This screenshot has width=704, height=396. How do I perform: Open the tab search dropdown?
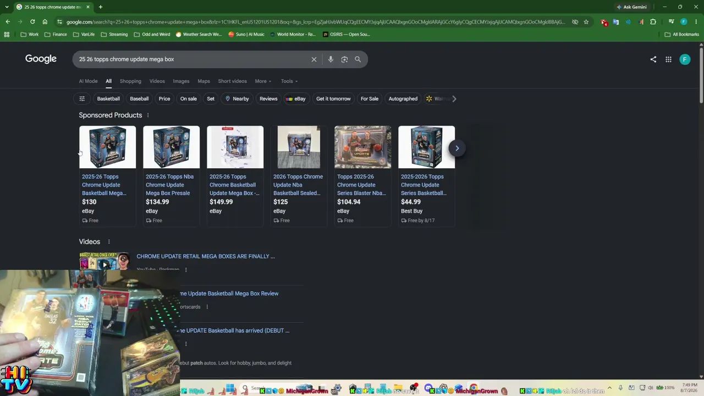(7, 7)
